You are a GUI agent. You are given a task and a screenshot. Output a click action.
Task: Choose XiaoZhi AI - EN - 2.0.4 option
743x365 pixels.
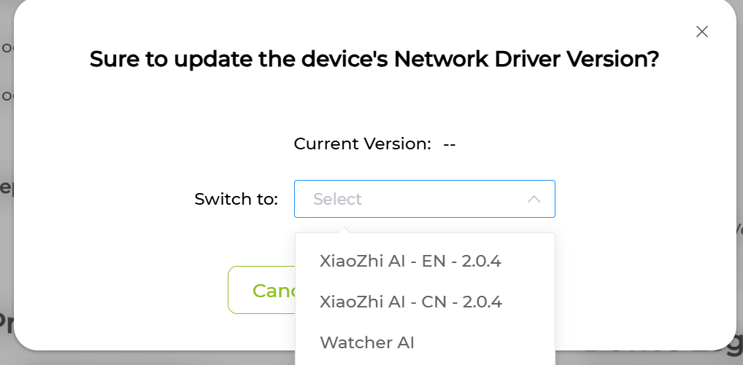410,261
